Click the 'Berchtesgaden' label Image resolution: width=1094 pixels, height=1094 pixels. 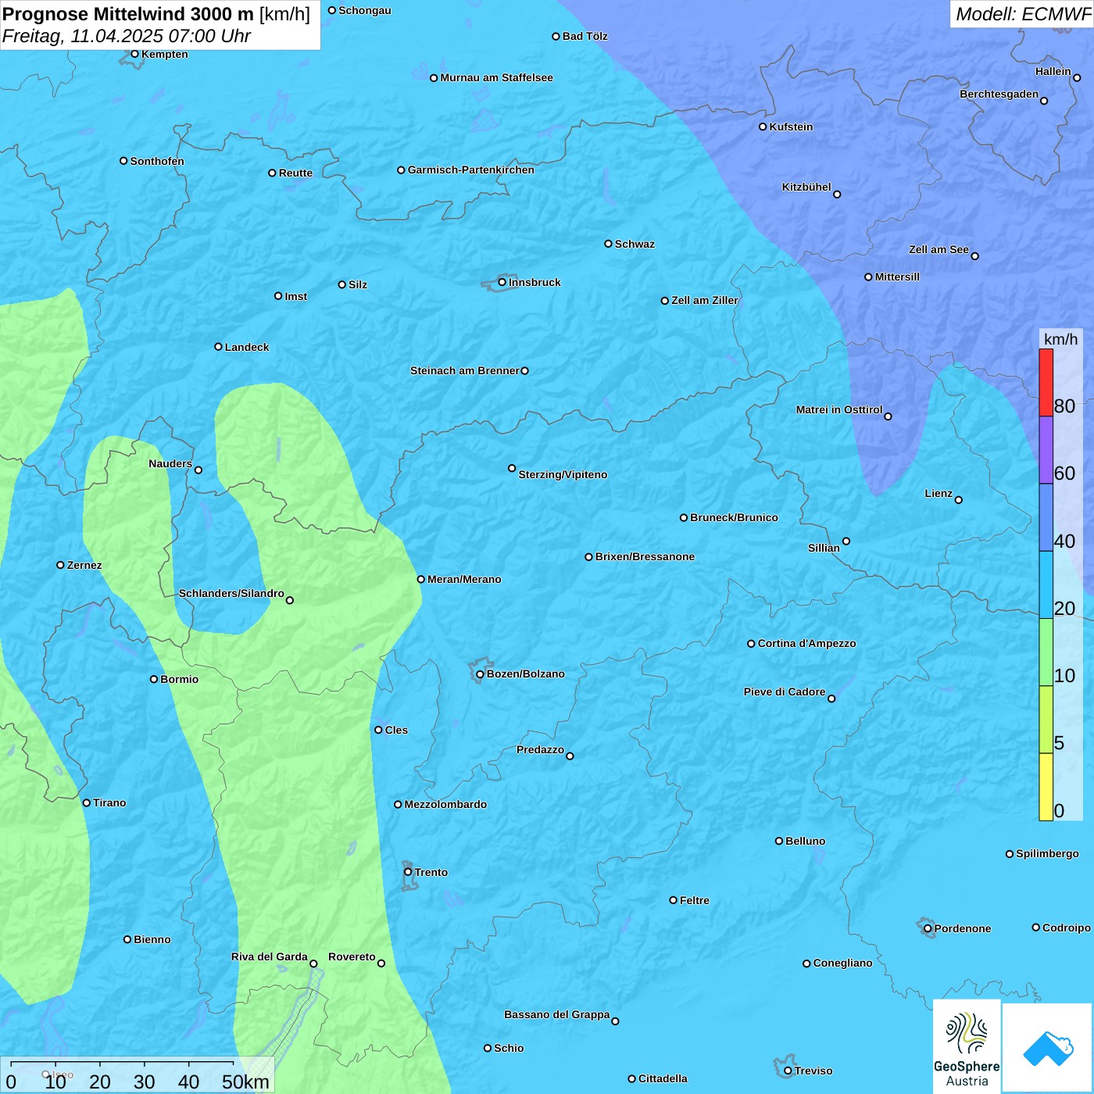999,94
